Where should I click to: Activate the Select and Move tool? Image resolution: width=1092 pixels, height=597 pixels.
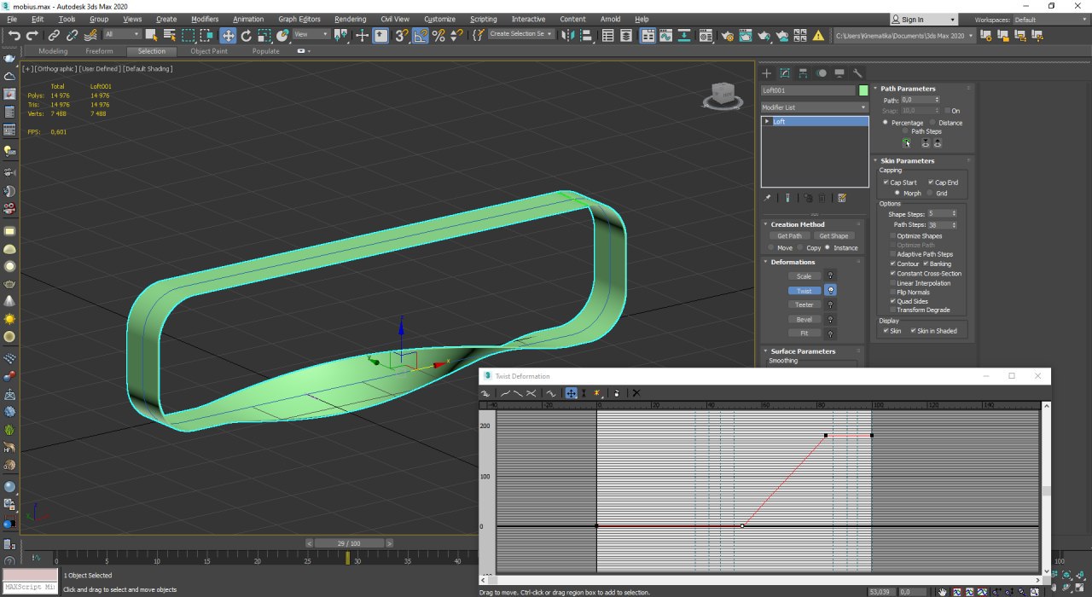(x=228, y=35)
